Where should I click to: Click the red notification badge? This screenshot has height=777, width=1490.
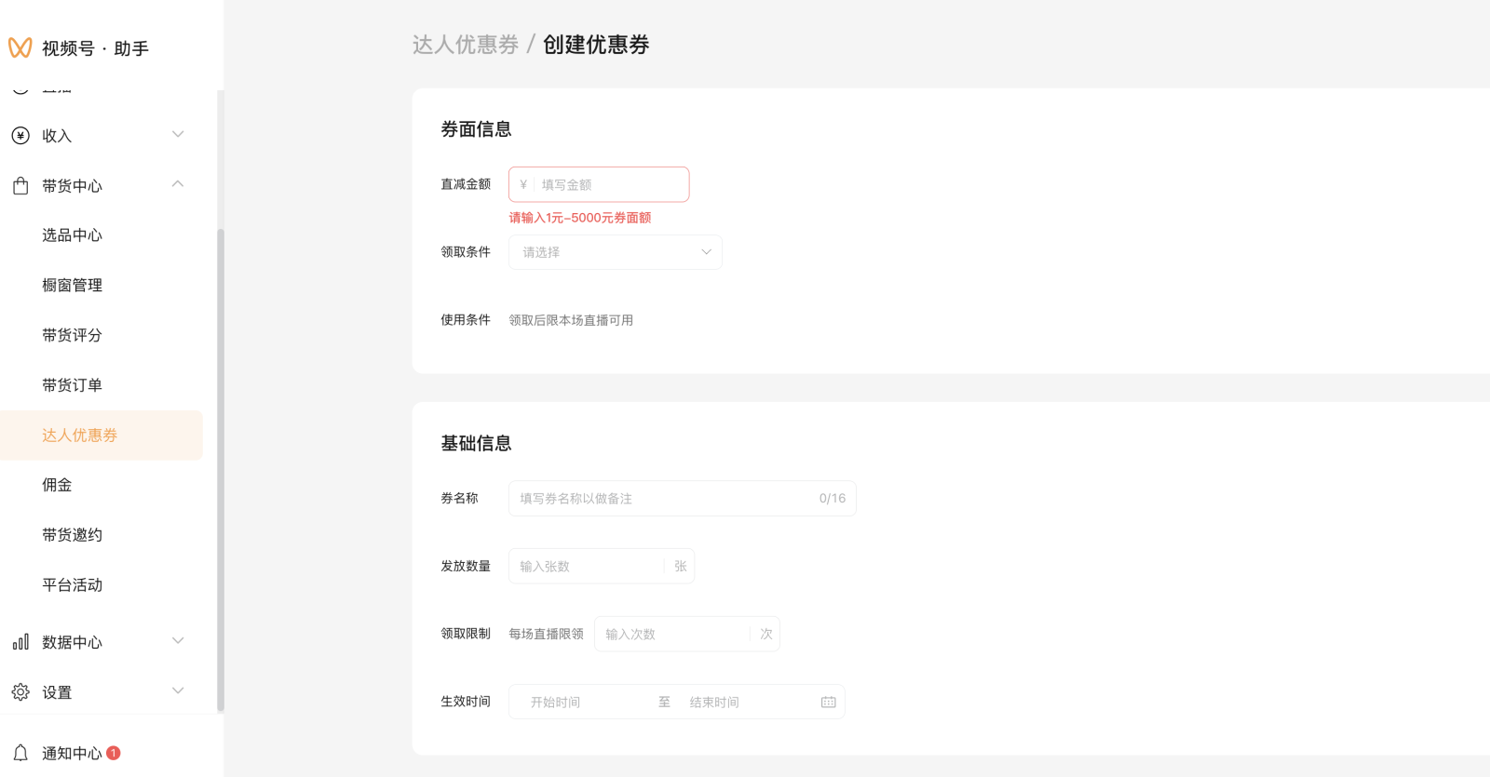[114, 753]
